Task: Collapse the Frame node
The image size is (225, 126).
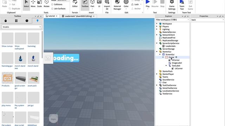Action: [x=163, y=57]
